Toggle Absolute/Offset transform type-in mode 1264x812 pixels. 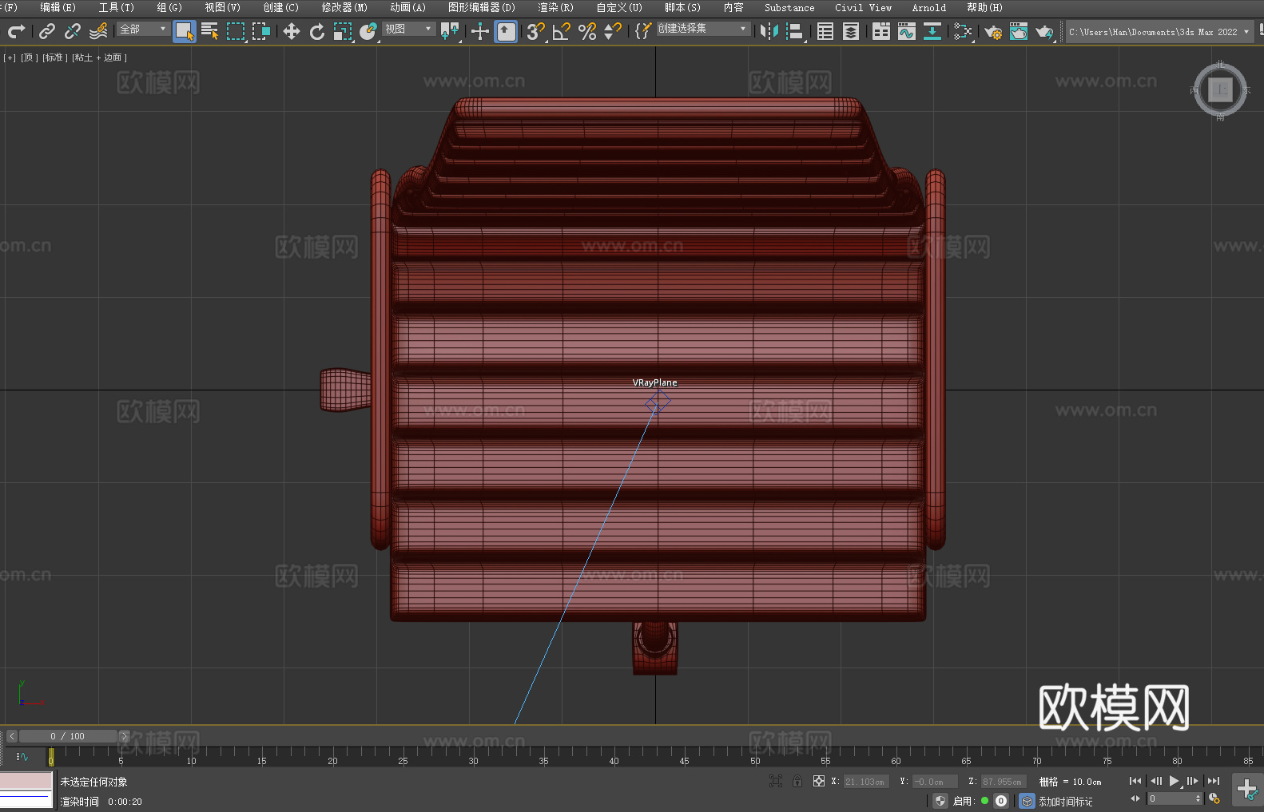coord(818,781)
